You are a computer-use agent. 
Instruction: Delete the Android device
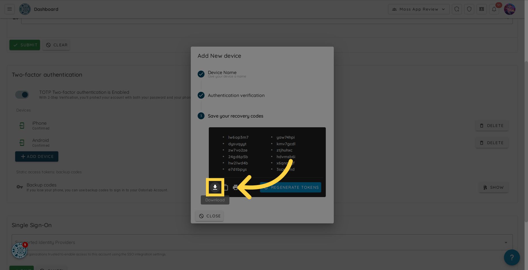[x=492, y=143]
